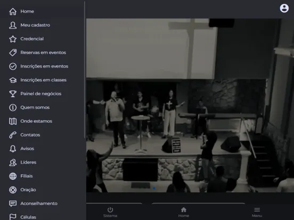Click the Filiais globe icon
294x220 pixels.
click(13, 176)
